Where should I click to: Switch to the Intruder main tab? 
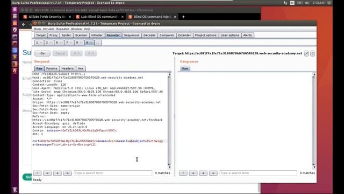(x=97, y=35)
